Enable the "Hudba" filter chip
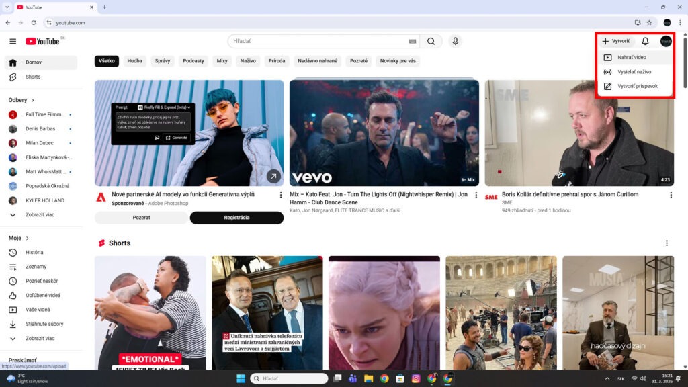This screenshot has height=387, width=688. pos(134,60)
